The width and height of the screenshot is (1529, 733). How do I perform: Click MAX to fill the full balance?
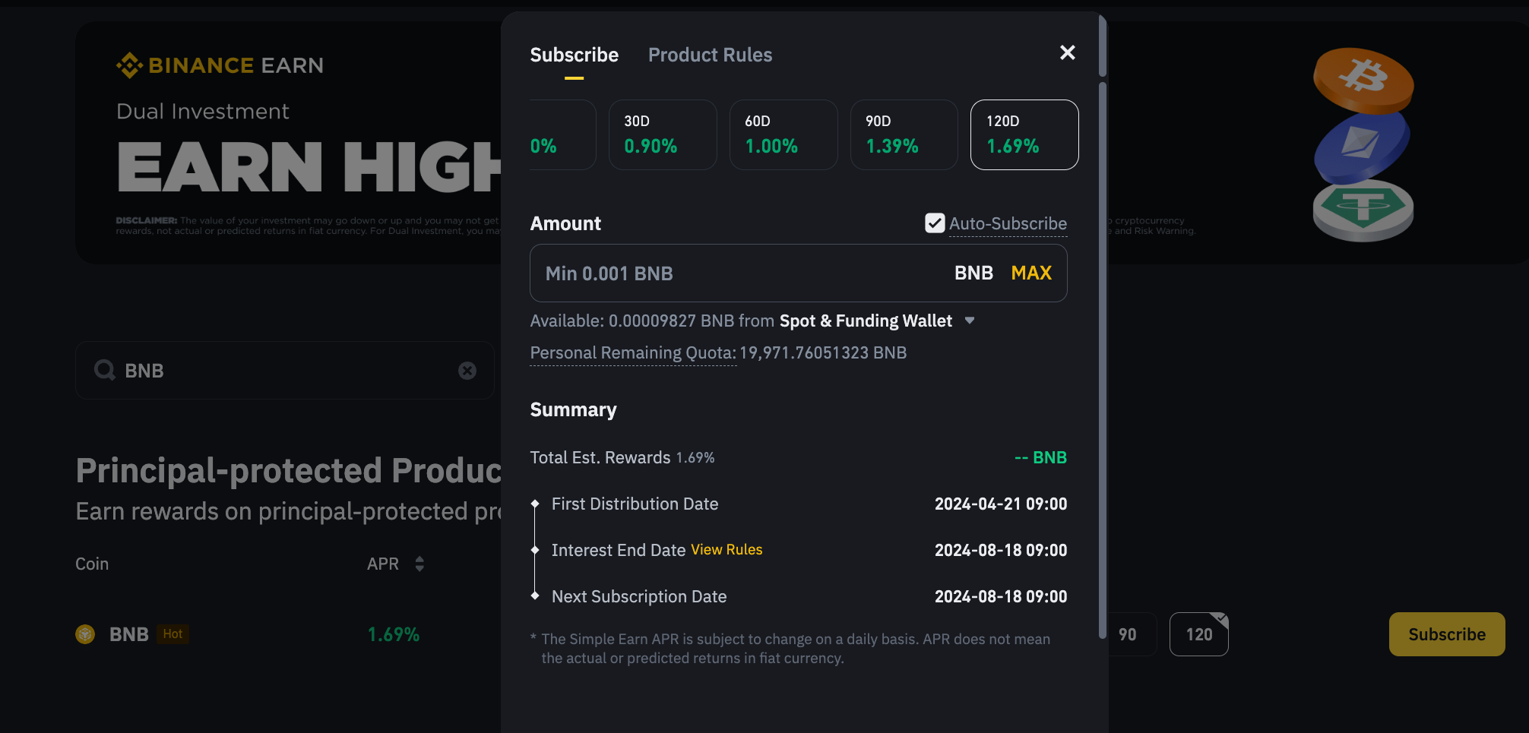(x=1031, y=273)
